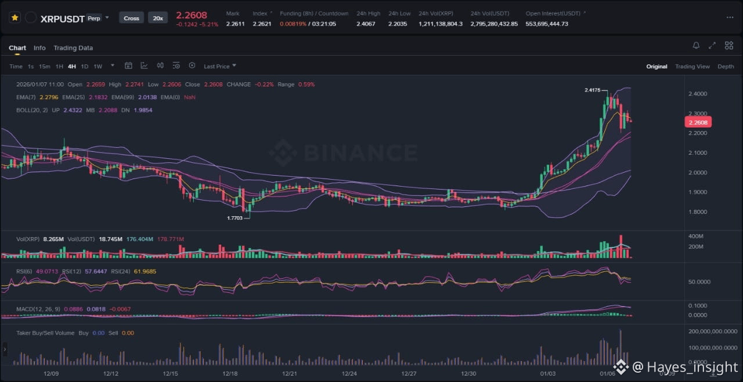Open the 20x leverage setting

[157, 18]
